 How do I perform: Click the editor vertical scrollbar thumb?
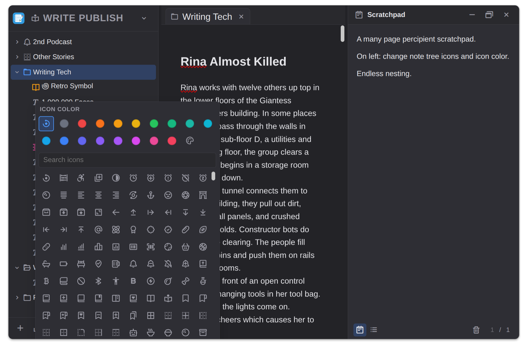(x=342, y=34)
